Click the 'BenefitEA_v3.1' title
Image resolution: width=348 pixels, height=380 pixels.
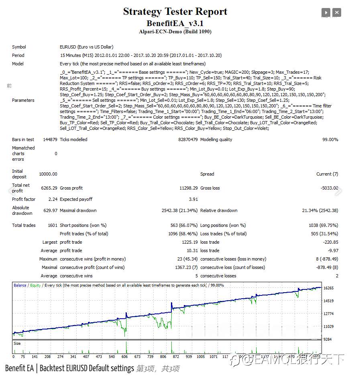[x=175, y=24]
